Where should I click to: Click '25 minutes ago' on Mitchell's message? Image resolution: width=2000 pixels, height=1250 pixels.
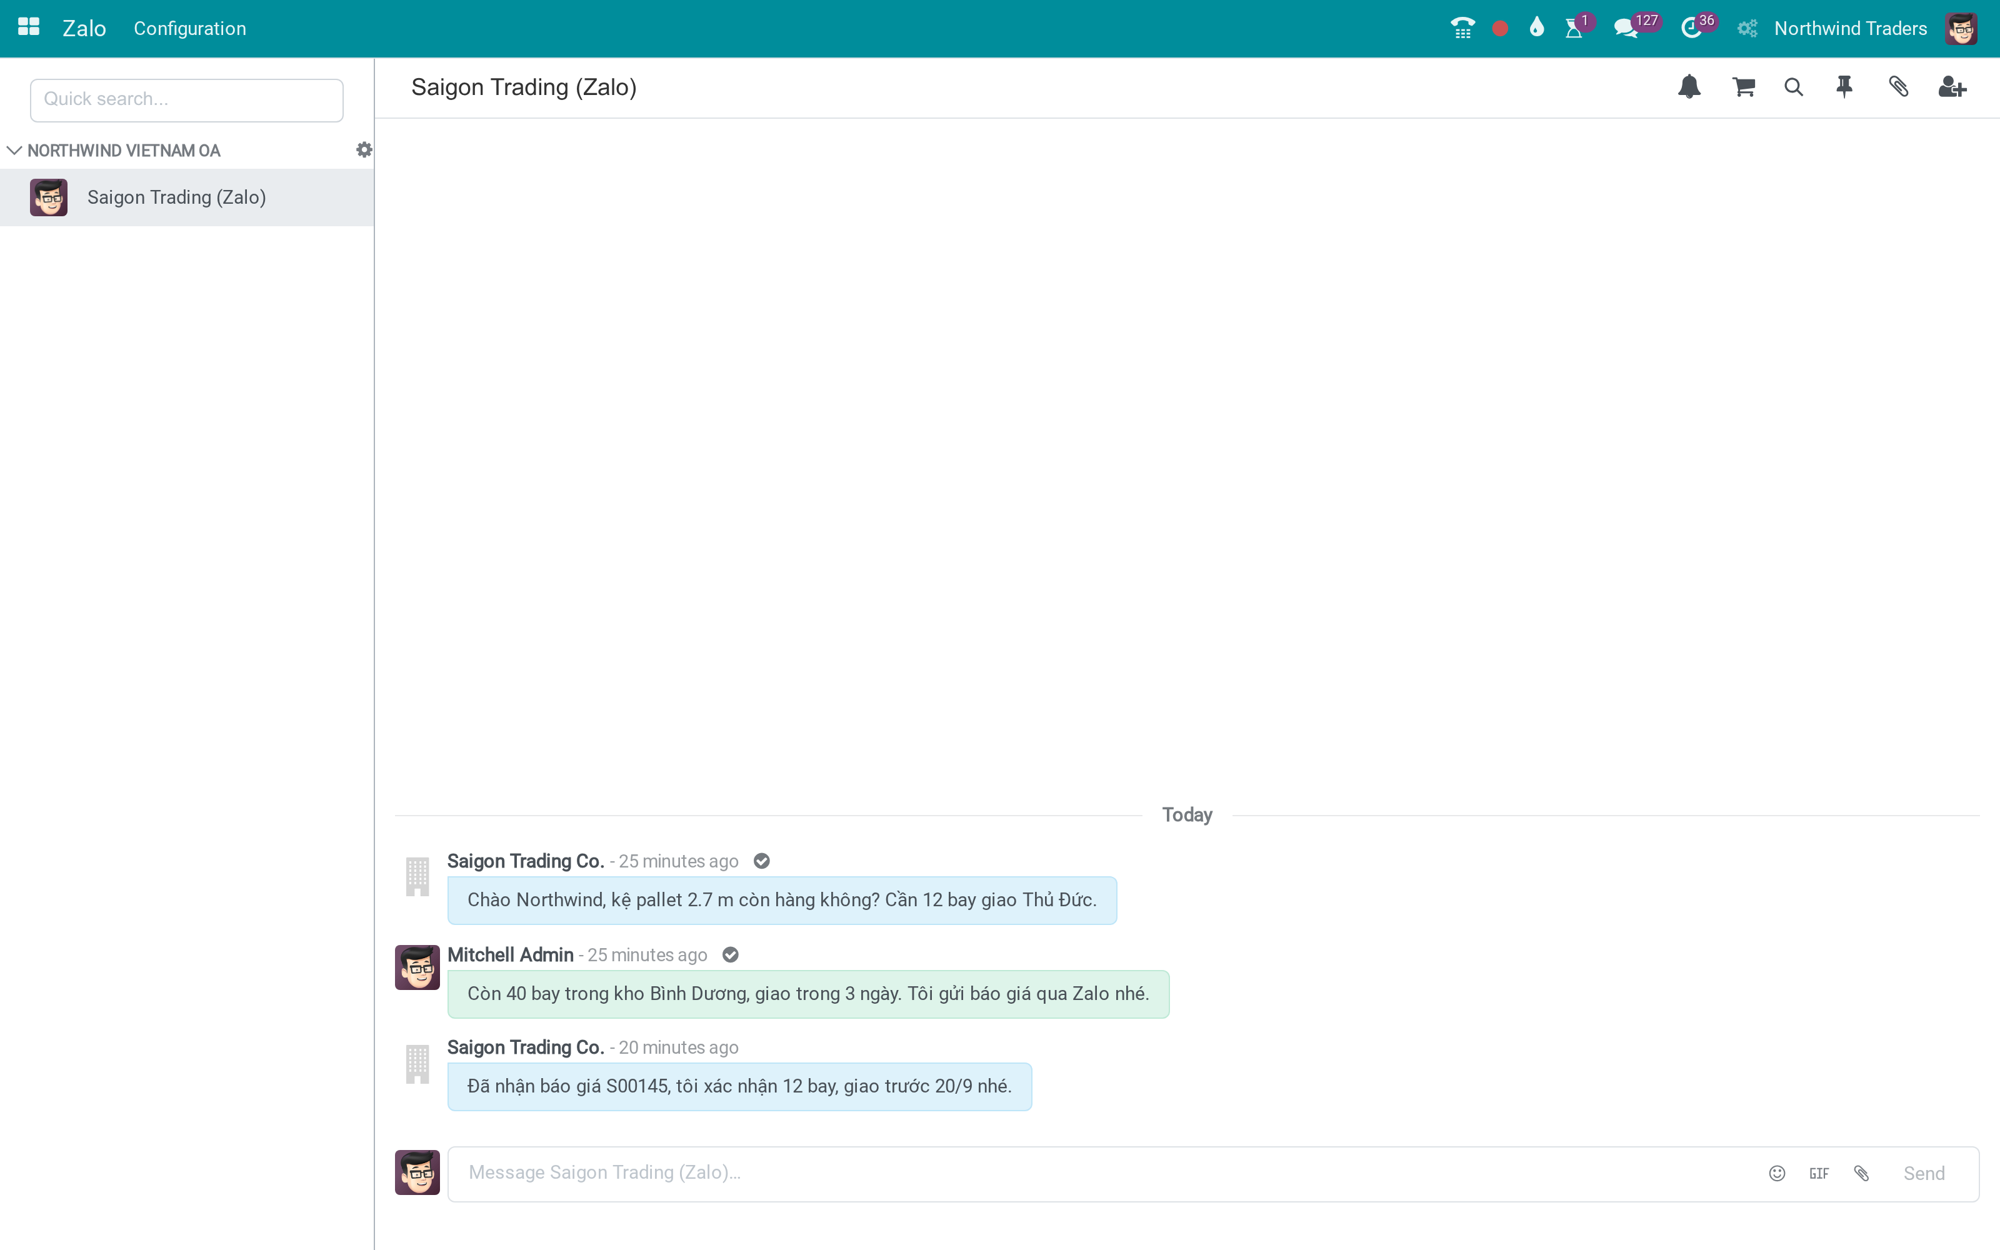click(647, 955)
